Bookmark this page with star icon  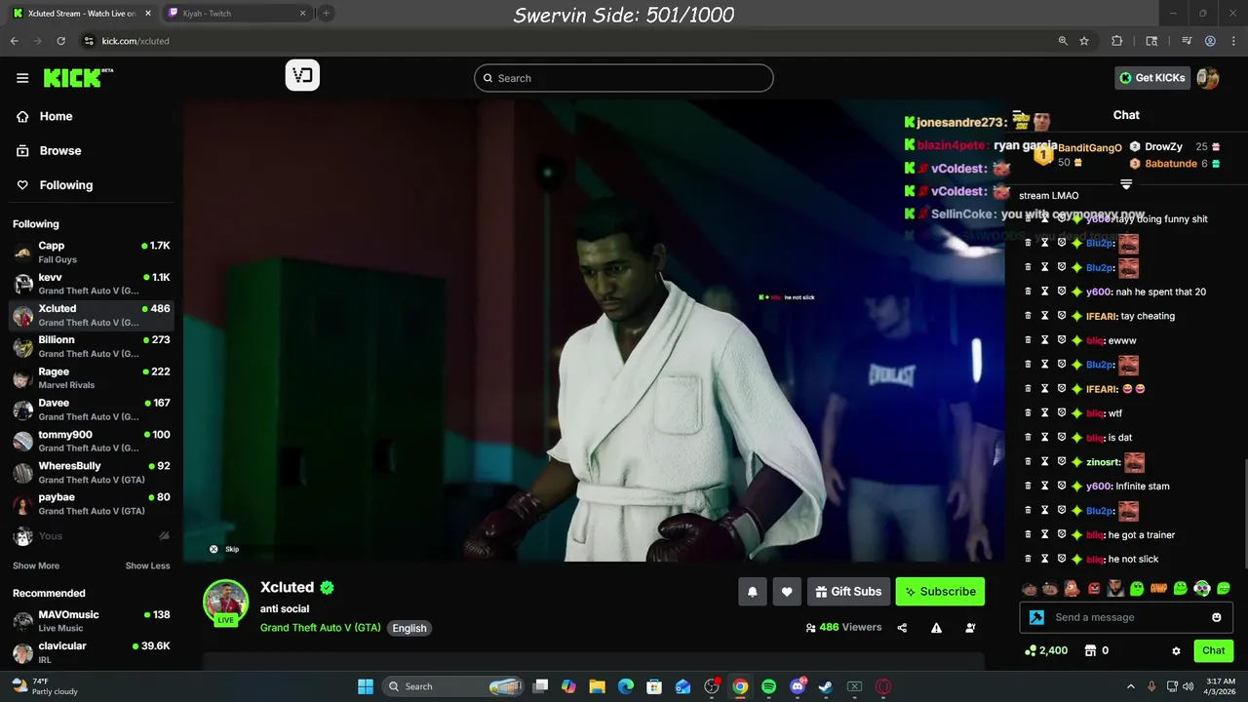[x=1084, y=41]
